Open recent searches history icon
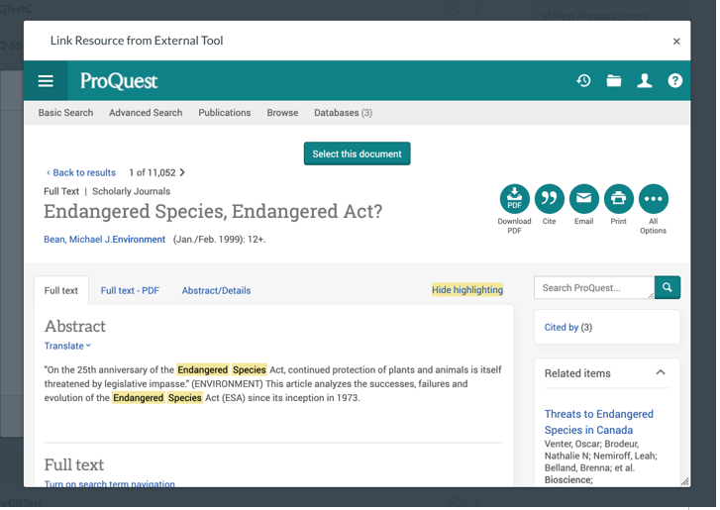The width and height of the screenshot is (720, 510). point(583,81)
